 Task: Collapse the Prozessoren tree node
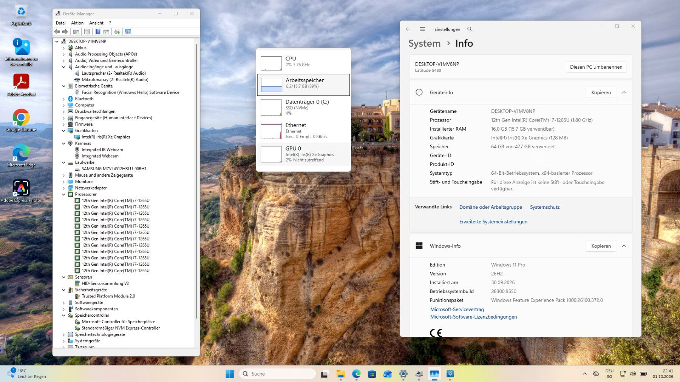pyautogui.click(x=63, y=194)
